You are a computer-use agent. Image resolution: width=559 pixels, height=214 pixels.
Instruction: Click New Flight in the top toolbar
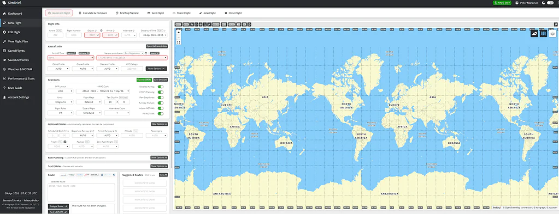point(208,13)
